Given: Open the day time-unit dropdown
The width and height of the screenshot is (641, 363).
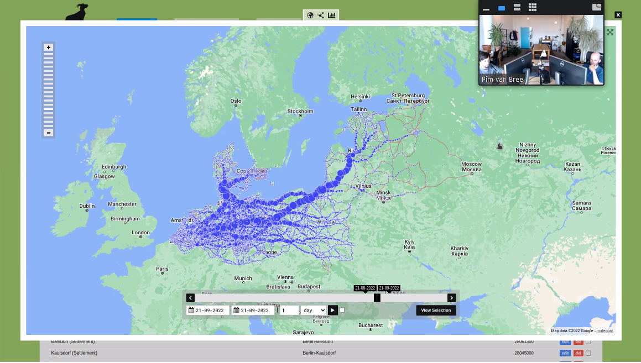Looking at the screenshot, I should [x=313, y=311].
